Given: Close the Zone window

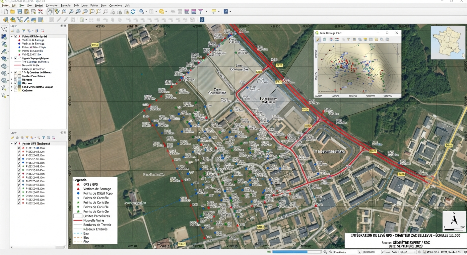Looking at the screenshot, I should coord(397,33).
